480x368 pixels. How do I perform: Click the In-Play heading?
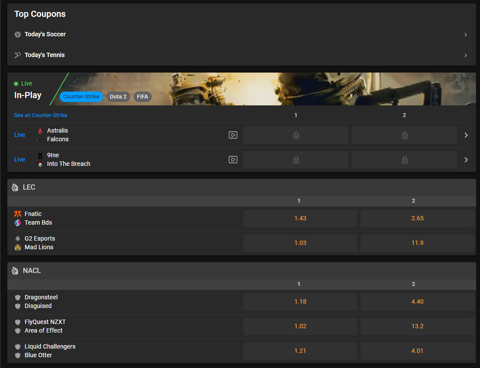click(x=28, y=95)
